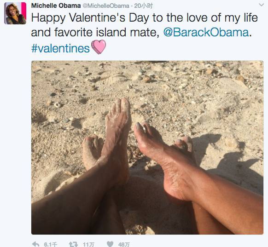Open the tweet options chevron menu
268x247 pixels.
[262, 5]
